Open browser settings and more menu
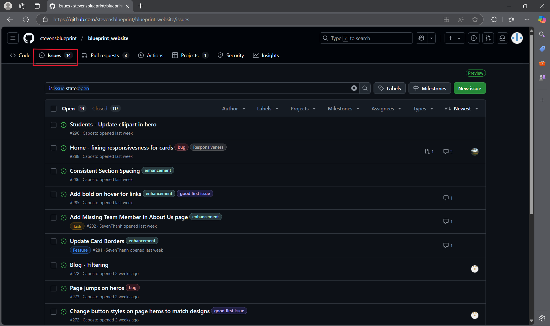 click(x=527, y=19)
